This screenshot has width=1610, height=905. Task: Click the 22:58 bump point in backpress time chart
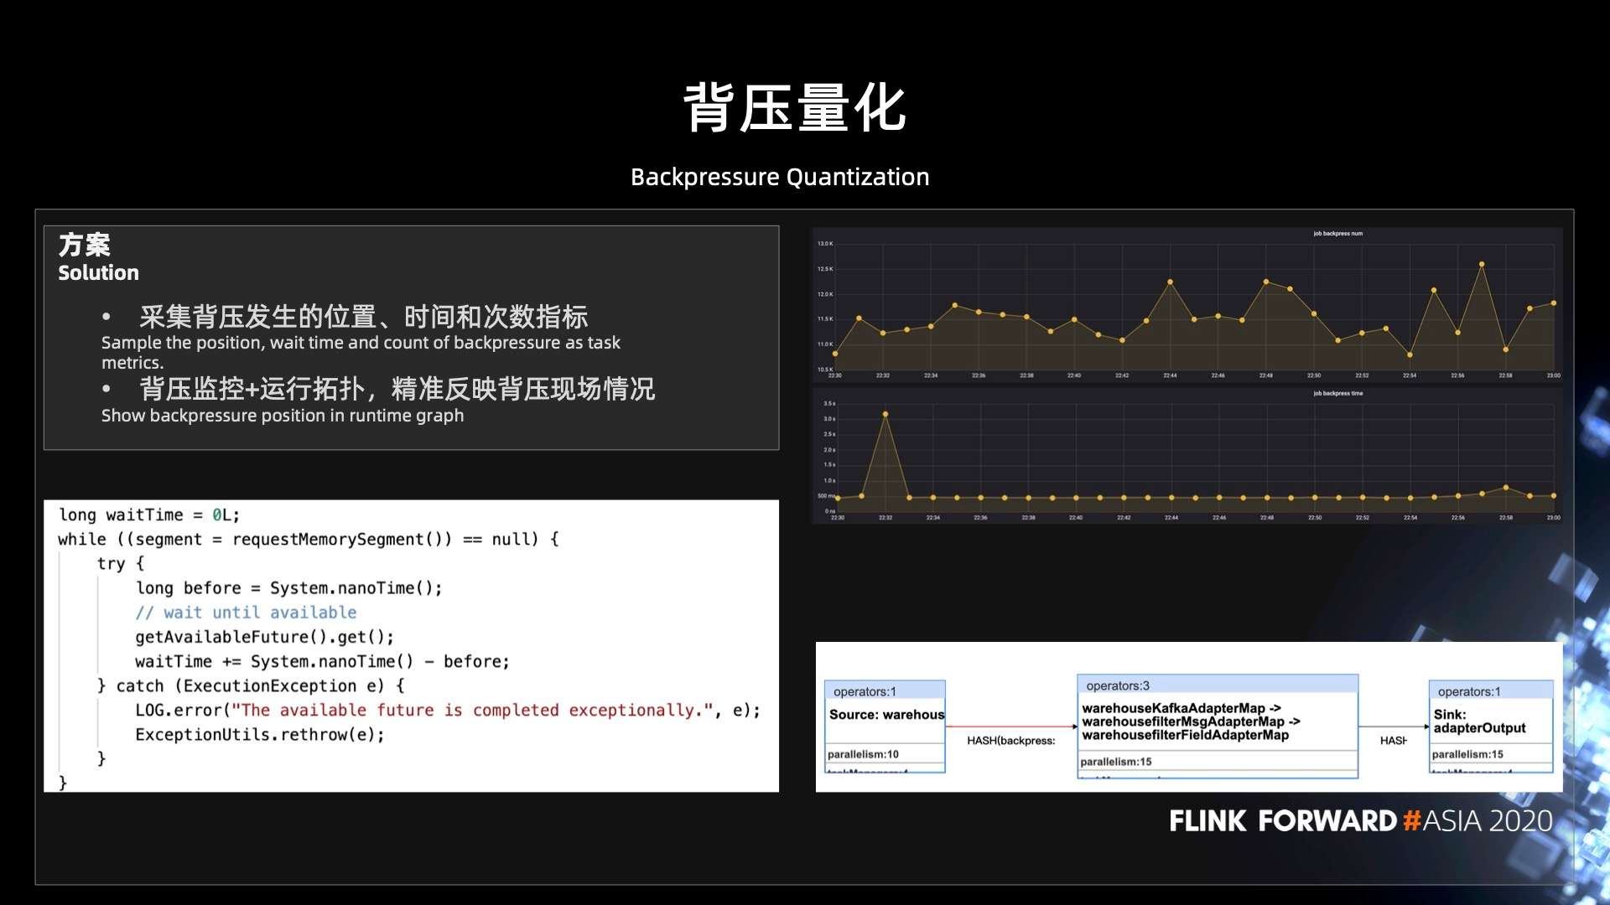[1506, 488]
